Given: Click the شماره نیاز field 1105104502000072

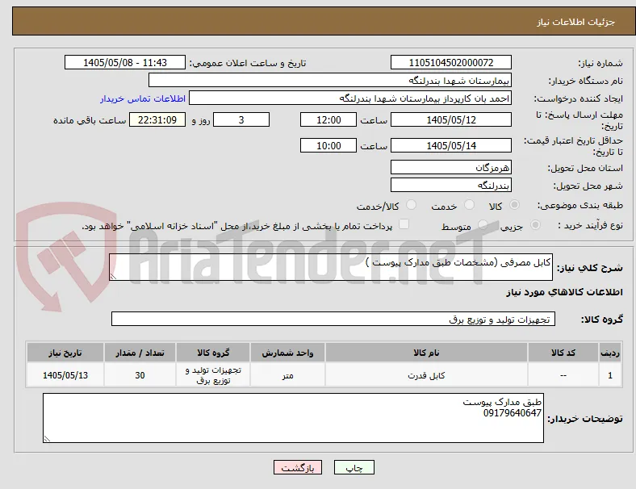Looking at the screenshot, I should pos(451,62).
